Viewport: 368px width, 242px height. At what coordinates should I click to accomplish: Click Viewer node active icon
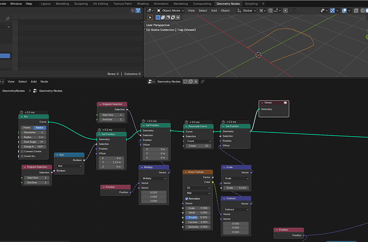coord(285,103)
